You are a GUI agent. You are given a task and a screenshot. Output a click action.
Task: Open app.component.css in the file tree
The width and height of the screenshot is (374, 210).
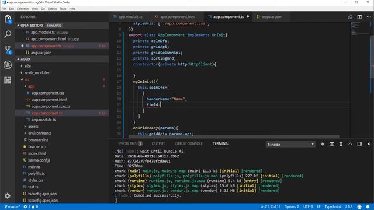click(48, 93)
